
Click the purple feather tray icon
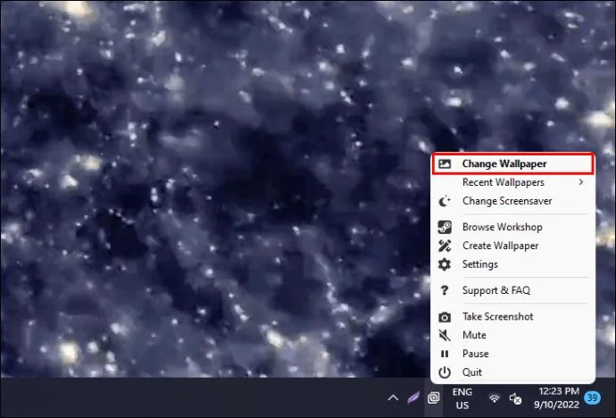tap(413, 398)
